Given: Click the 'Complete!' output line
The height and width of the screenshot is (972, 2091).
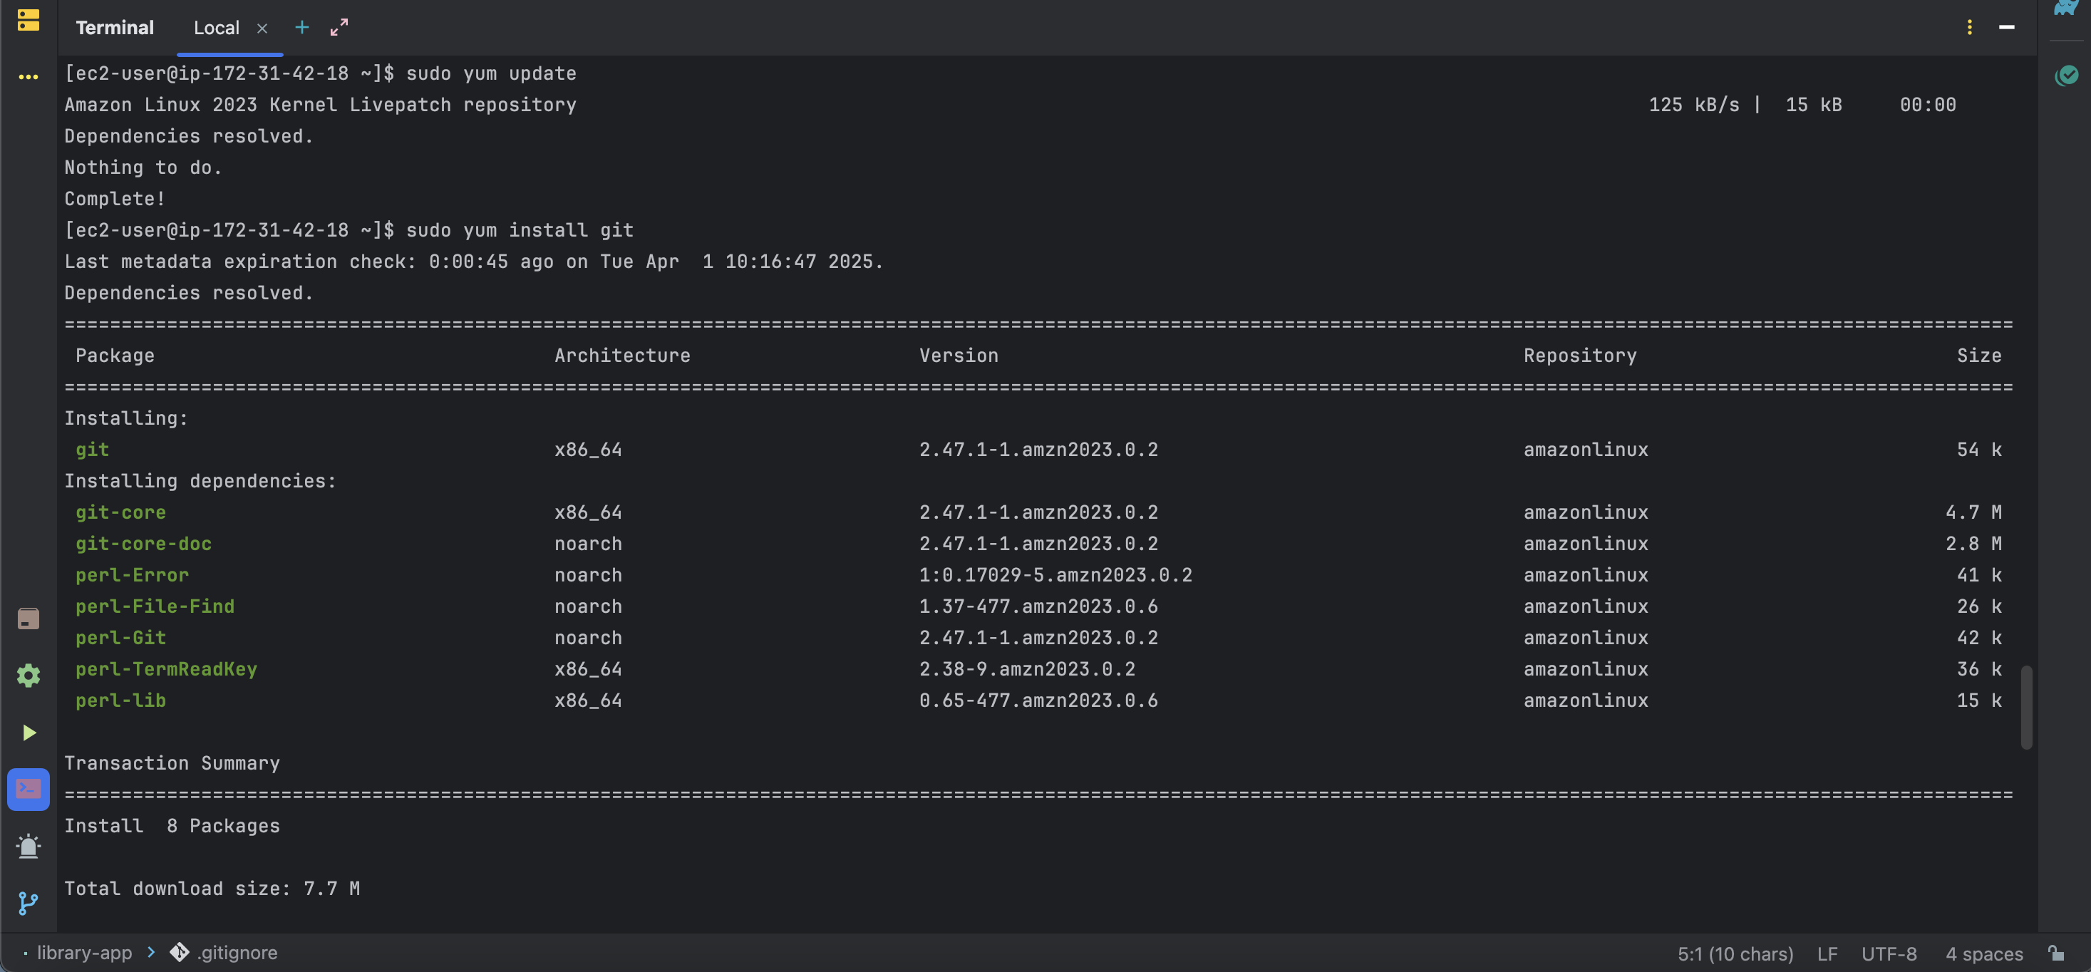Looking at the screenshot, I should click(x=115, y=199).
